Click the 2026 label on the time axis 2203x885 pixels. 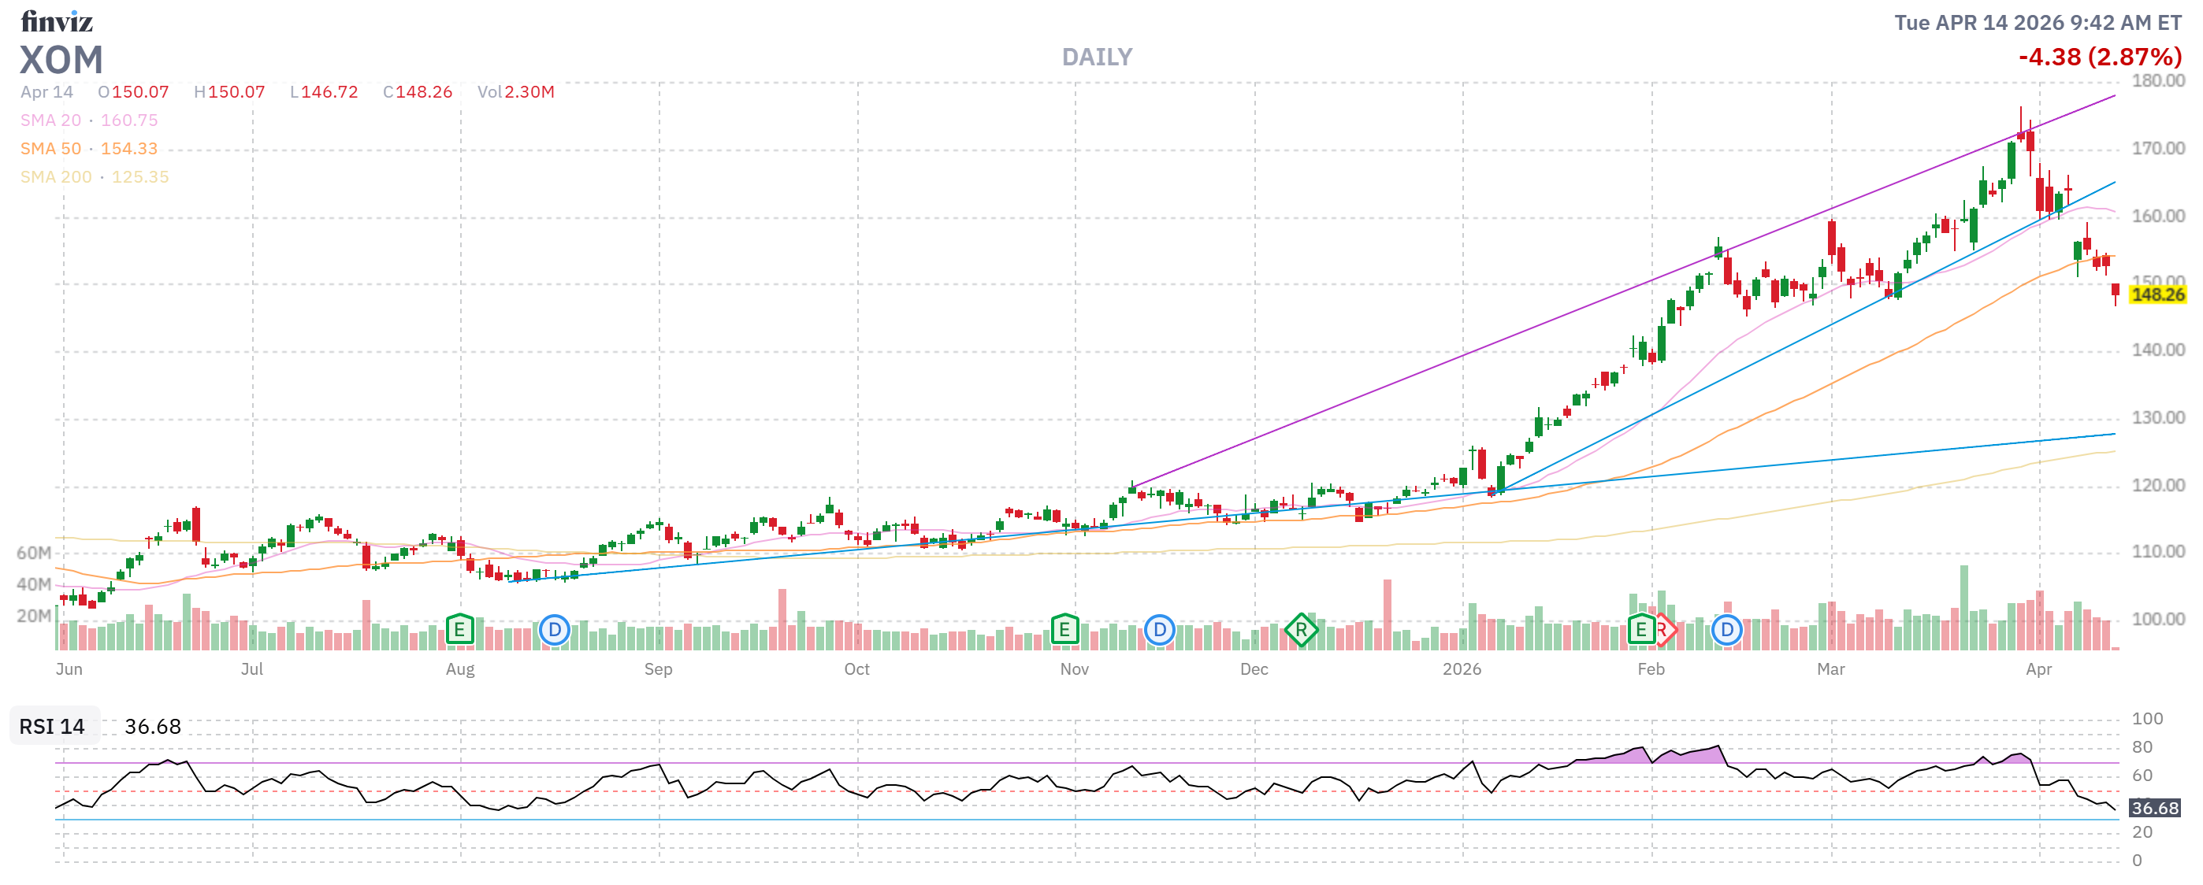tap(1462, 669)
